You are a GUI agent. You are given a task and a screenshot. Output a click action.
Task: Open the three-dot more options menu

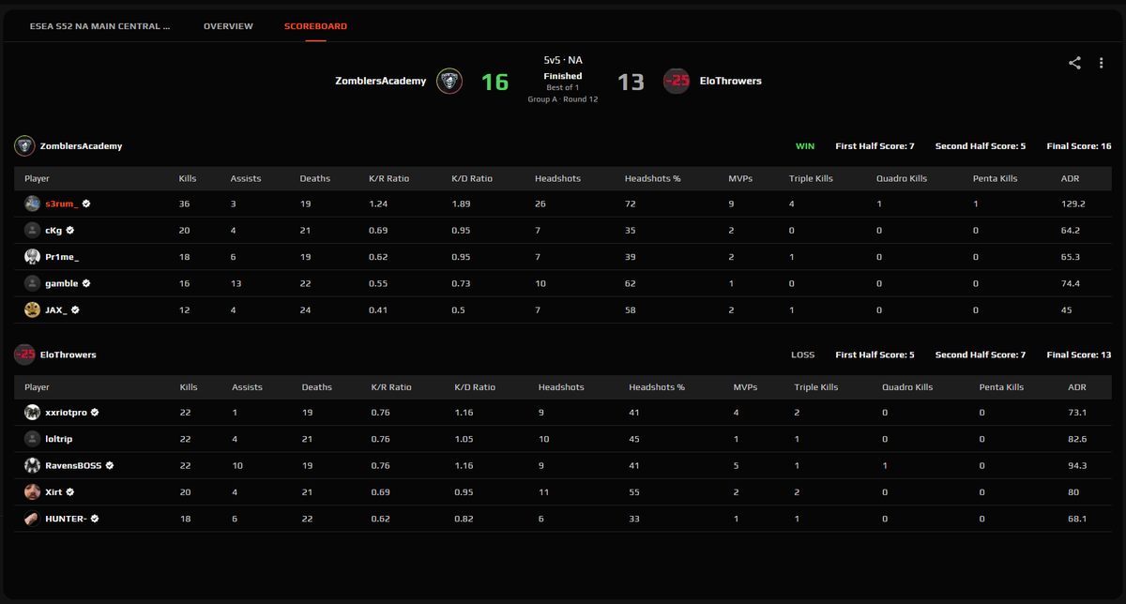1101,63
